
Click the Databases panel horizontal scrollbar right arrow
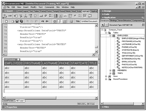(x=143, y=104)
